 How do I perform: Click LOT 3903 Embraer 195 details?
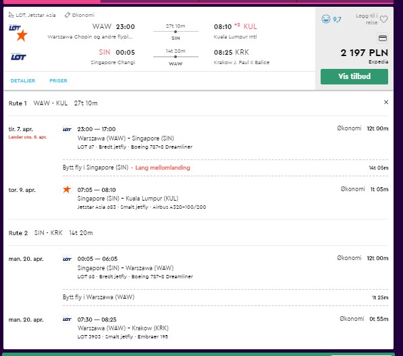tap(123, 336)
